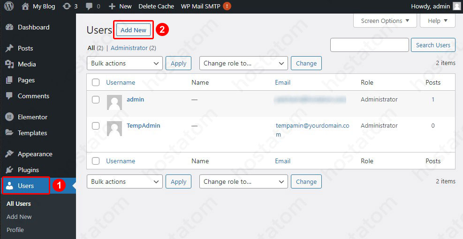Click the WP Mail SMTP alert icon
This screenshot has width=463, height=239.
[227, 6]
